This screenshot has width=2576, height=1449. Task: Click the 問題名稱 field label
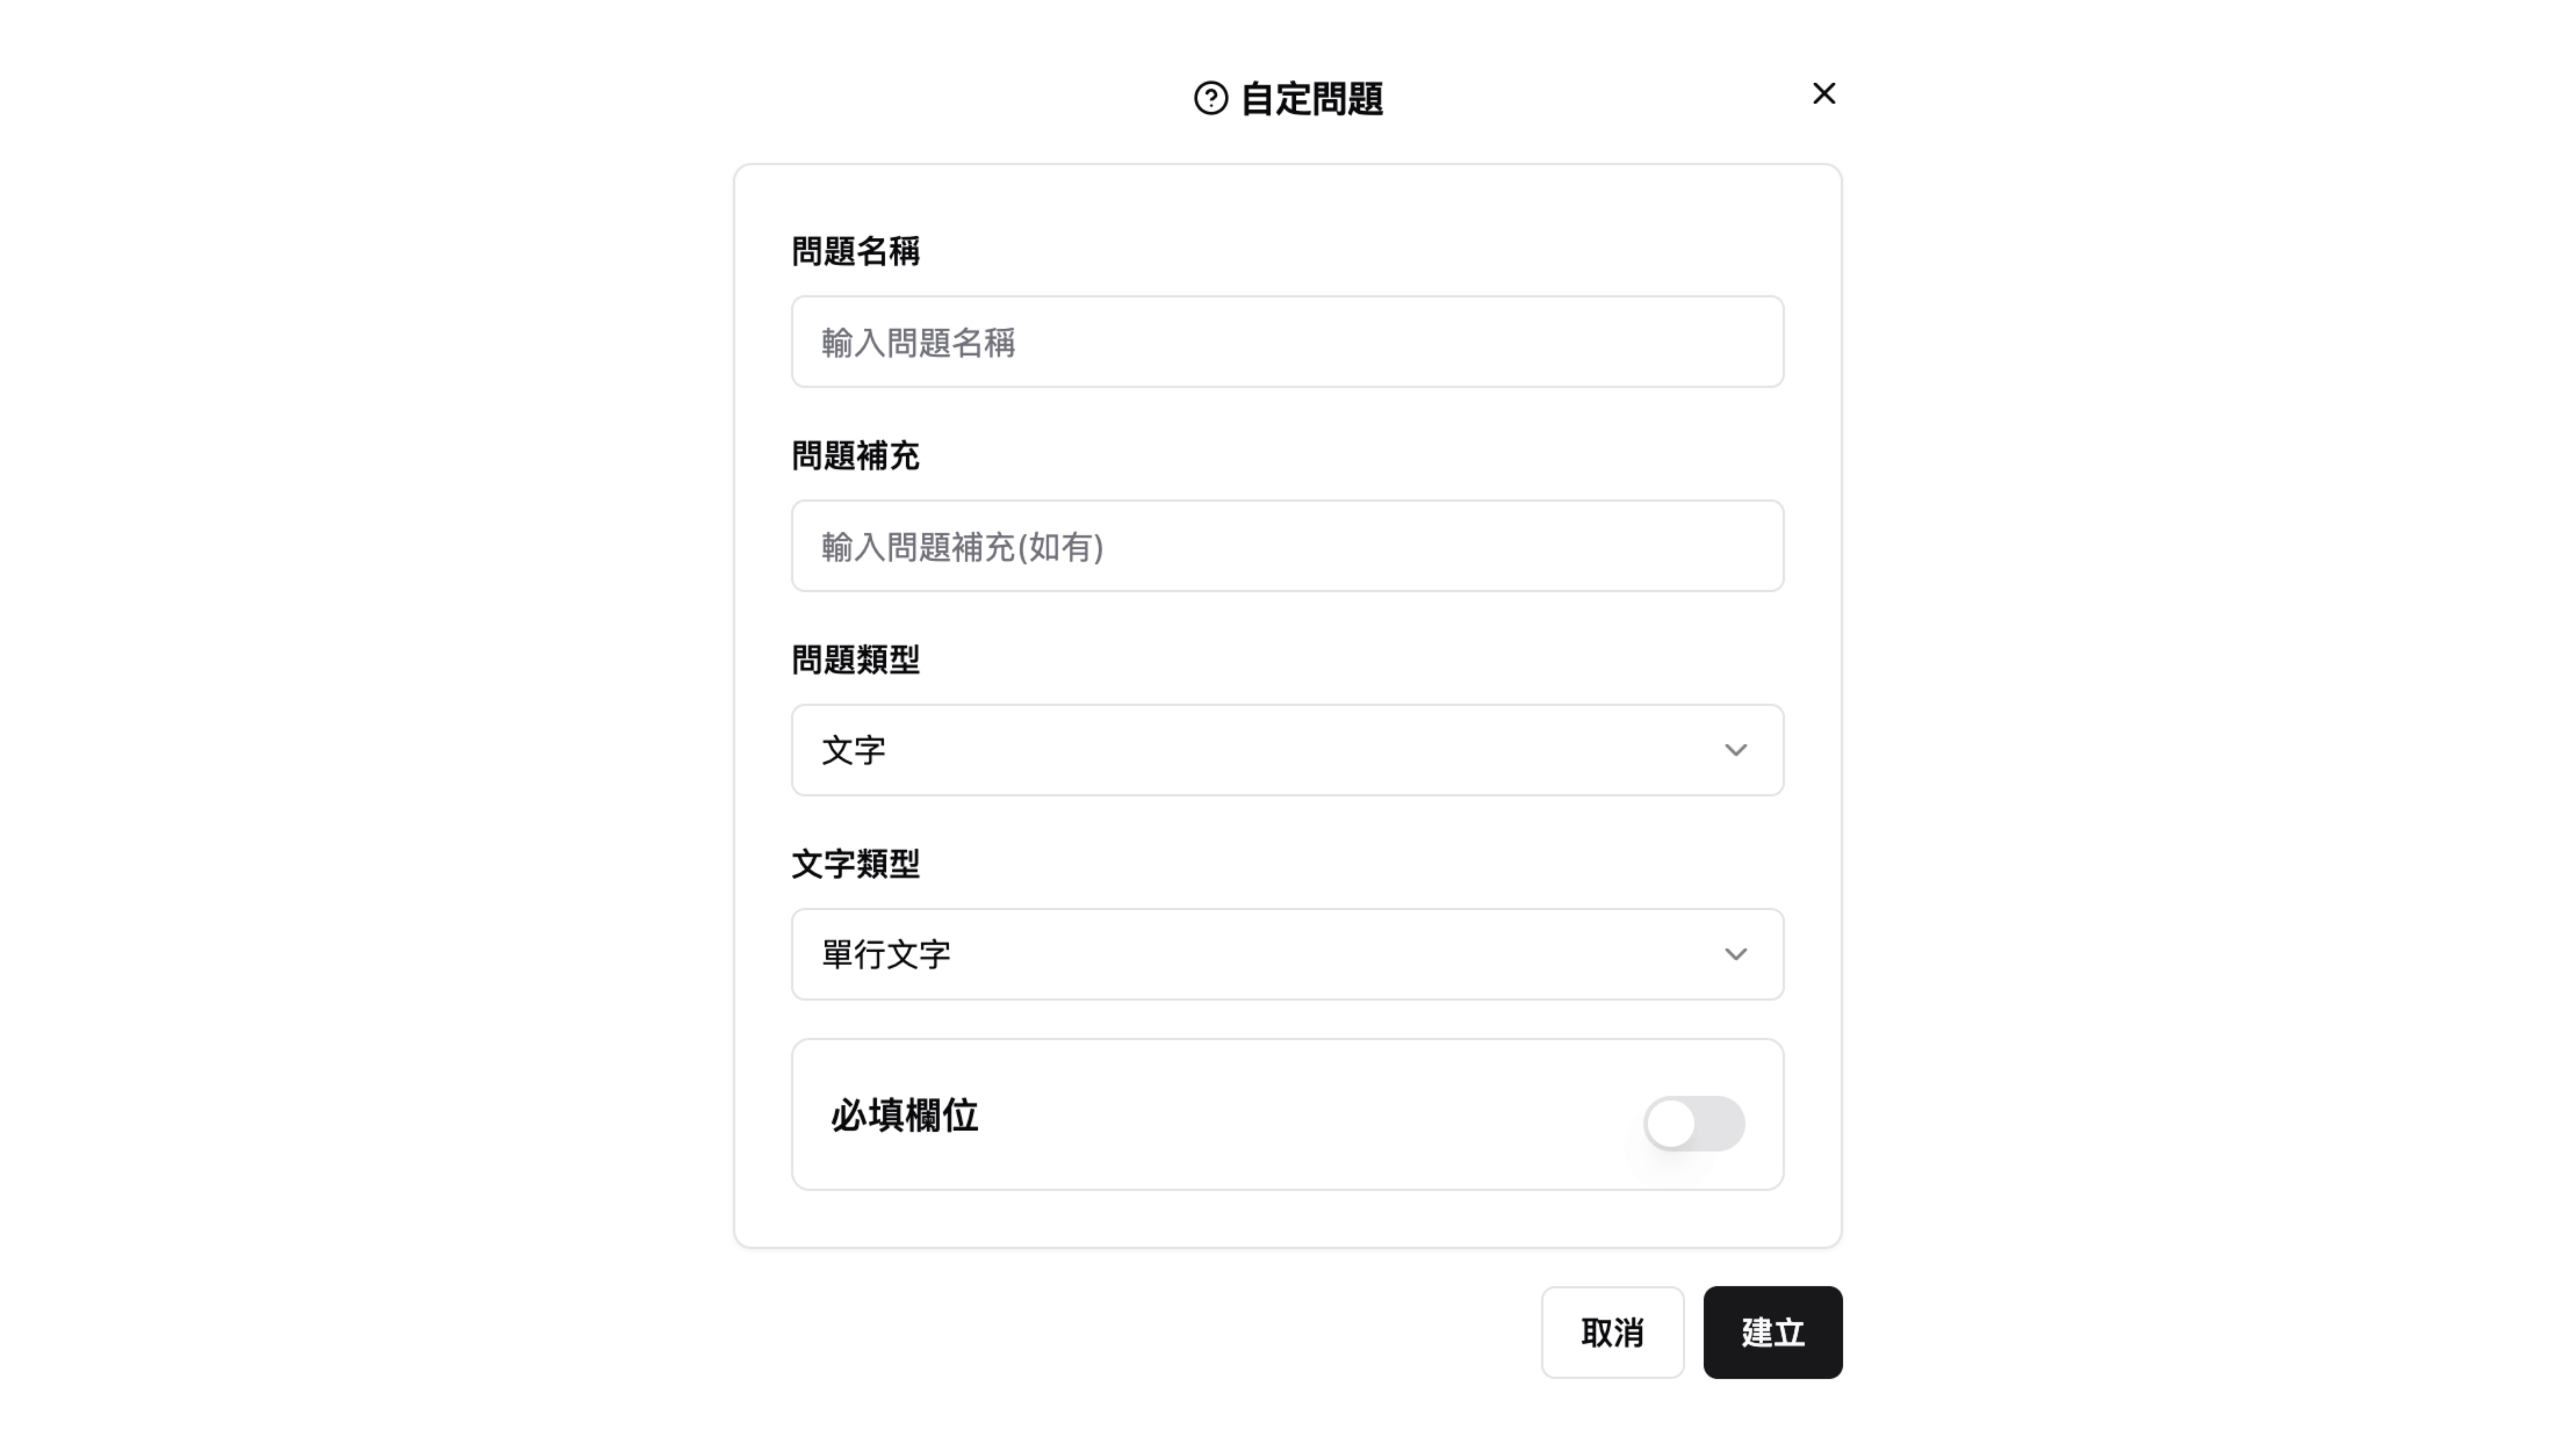tap(855, 252)
